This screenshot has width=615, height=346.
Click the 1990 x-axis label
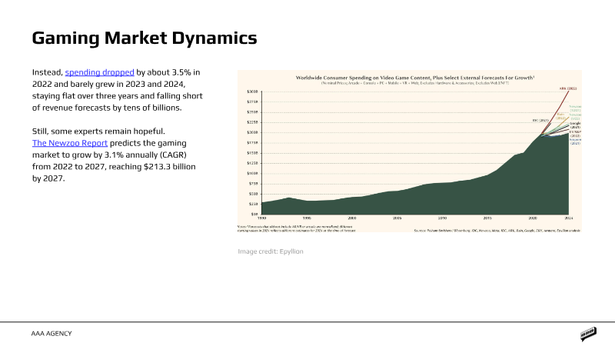click(x=262, y=218)
